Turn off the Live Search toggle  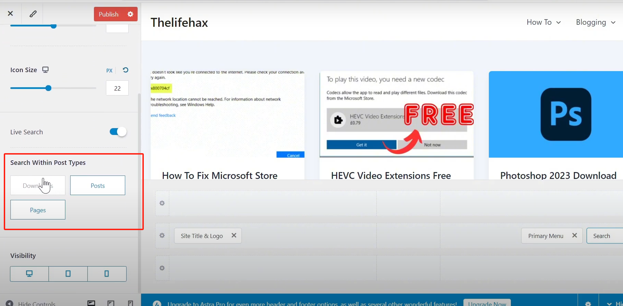(x=118, y=132)
